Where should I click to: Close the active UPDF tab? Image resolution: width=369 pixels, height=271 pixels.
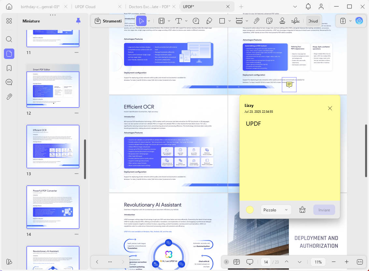point(228,7)
